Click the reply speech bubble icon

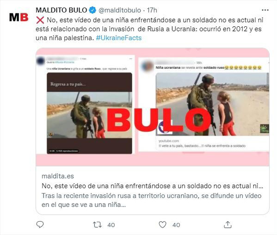pyautogui.click(x=40, y=224)
